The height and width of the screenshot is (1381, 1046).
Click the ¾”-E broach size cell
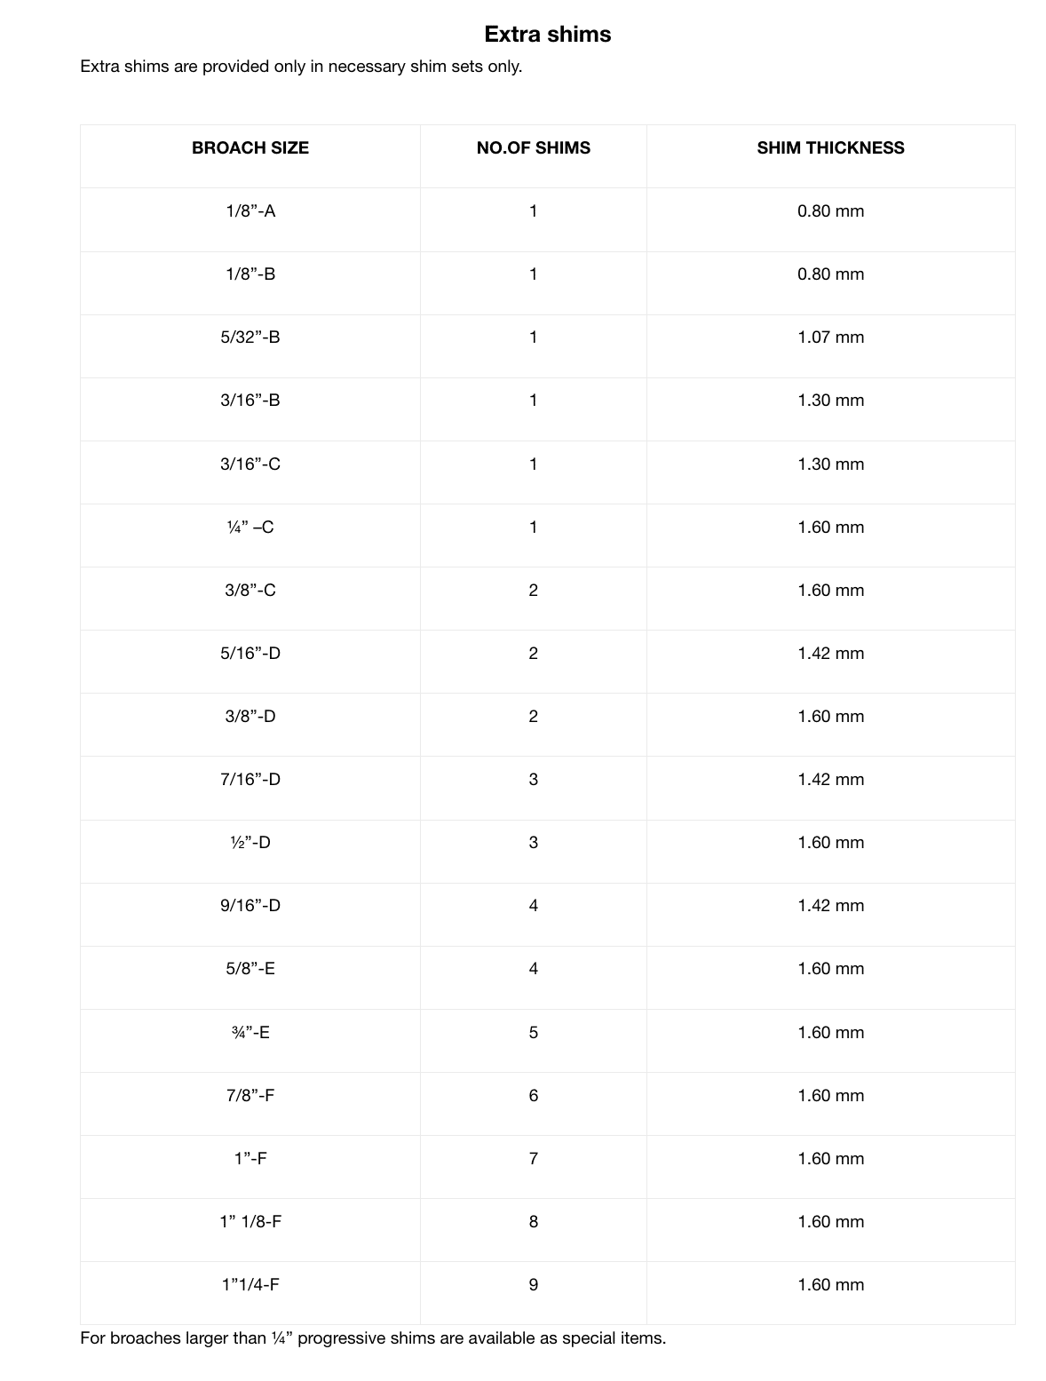point(250,1032)
